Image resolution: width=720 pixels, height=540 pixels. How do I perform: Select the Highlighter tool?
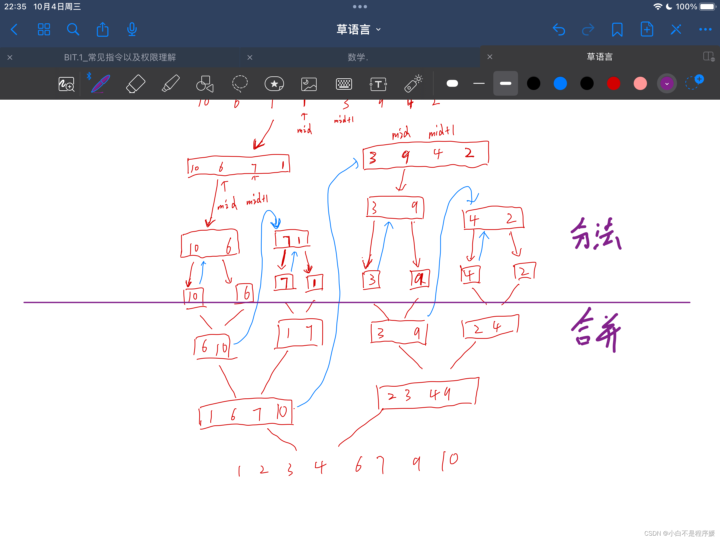click(171, 84)
